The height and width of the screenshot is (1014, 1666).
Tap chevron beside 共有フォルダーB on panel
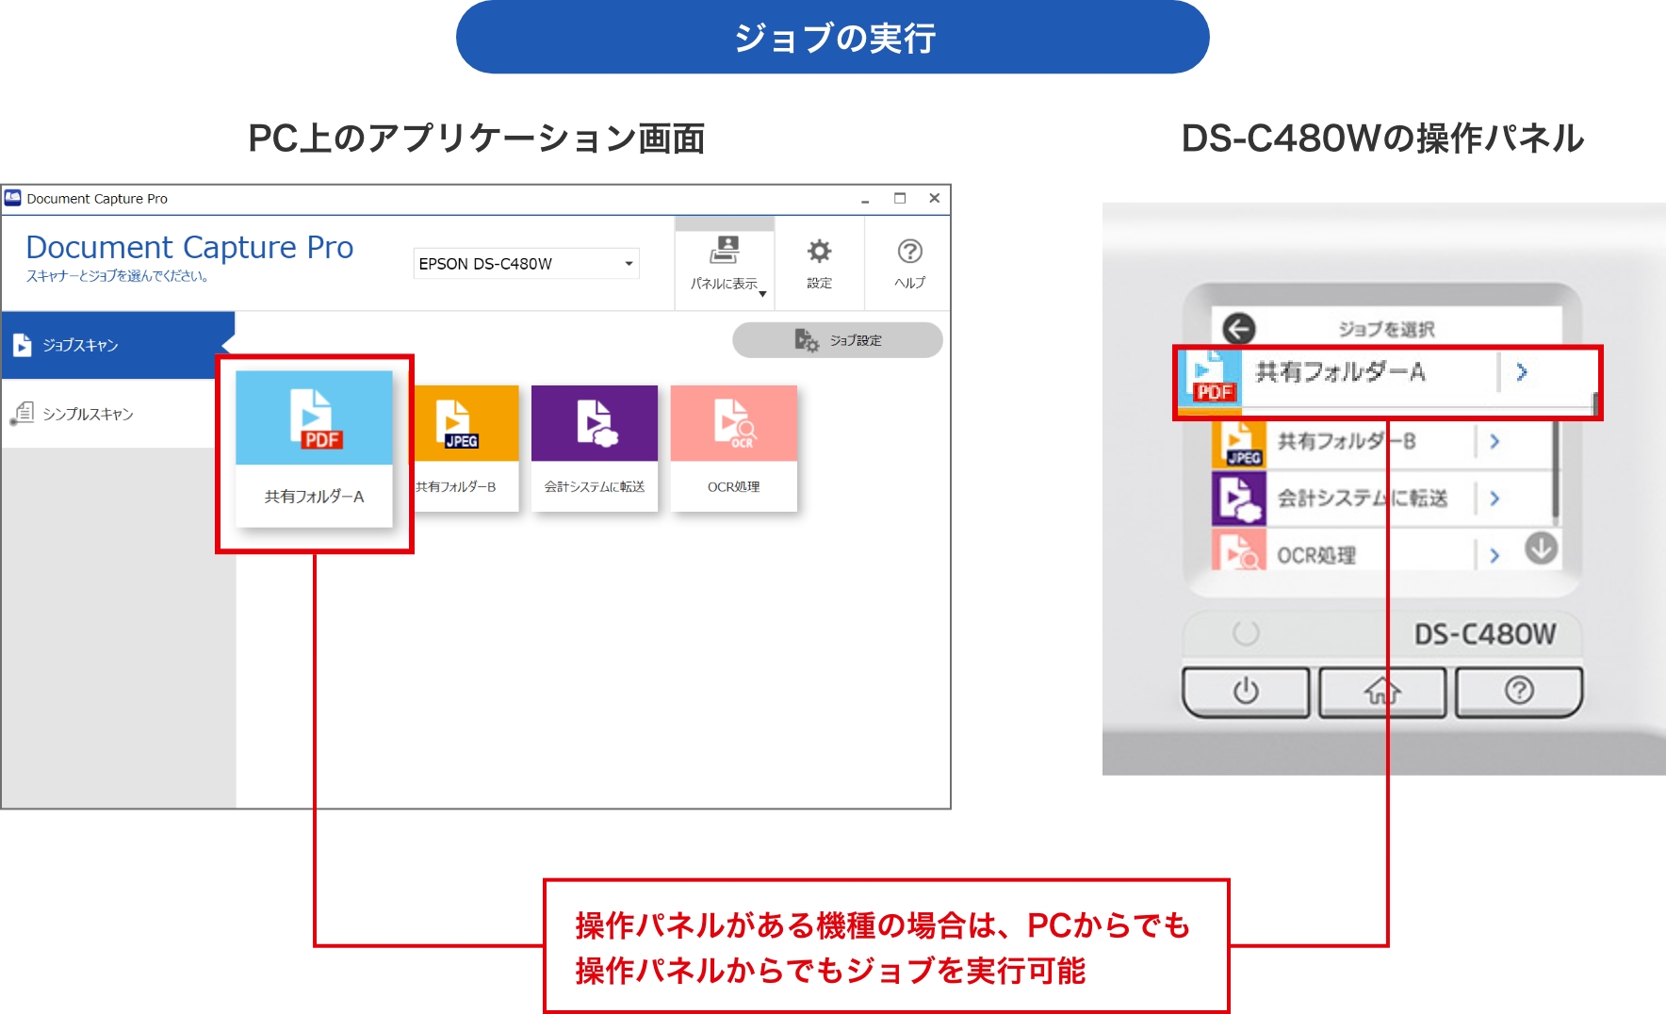coord(1494,441)
